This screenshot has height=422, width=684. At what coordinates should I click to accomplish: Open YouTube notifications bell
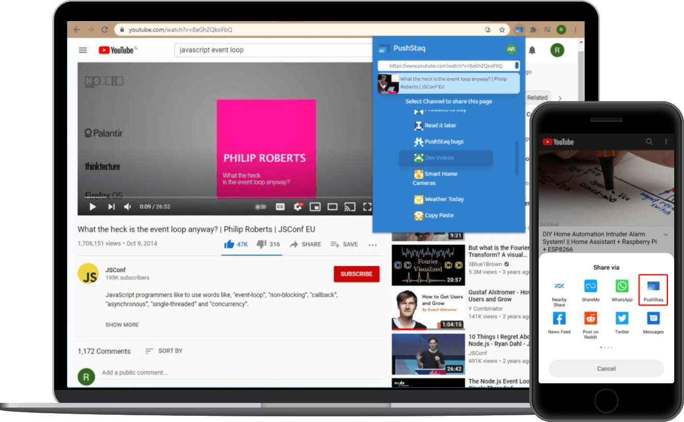coord(532,50)
